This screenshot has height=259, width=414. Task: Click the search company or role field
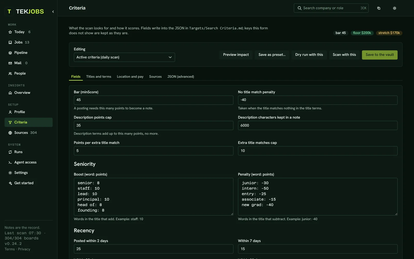pyautogui.click(x=331, y=8)
